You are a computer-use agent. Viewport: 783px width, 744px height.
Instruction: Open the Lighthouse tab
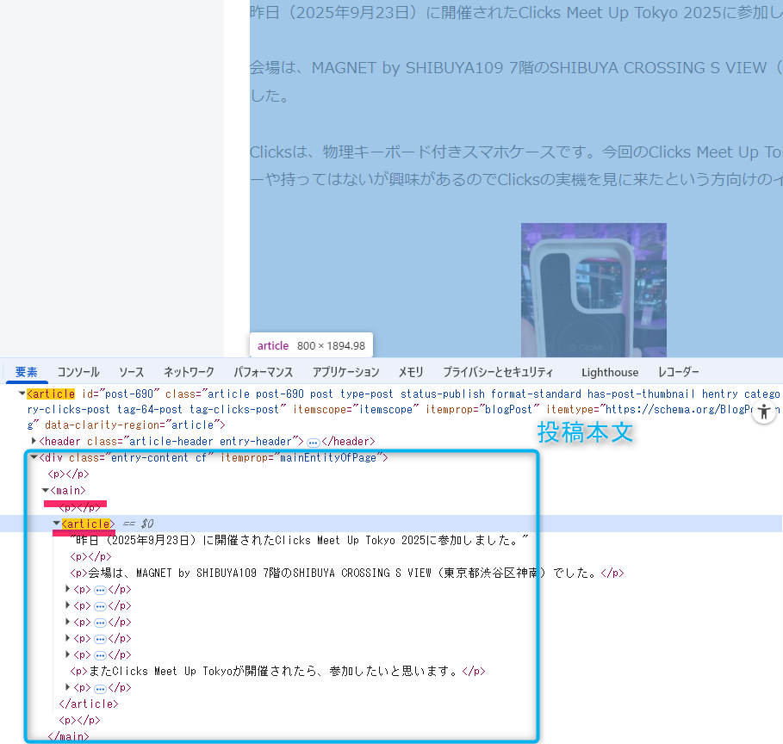pyautogui.click(x=610, y=372)
